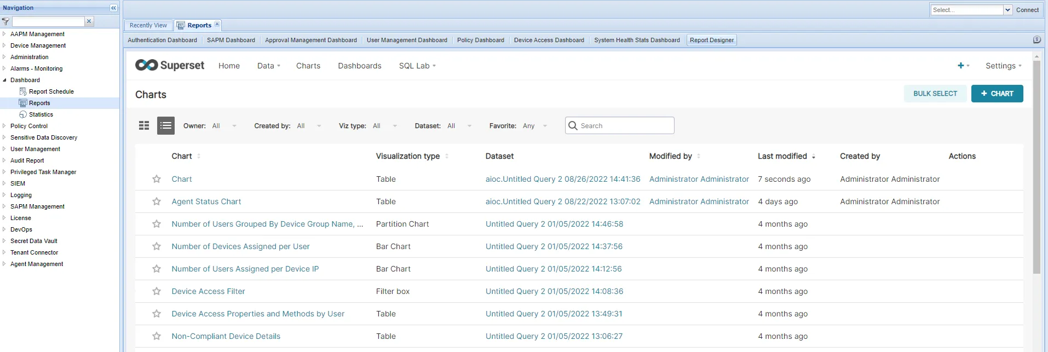Favorite Non-Compliant Device Details chart
Viewport: 1048px width, 352px height.
[x=157, y=336]
